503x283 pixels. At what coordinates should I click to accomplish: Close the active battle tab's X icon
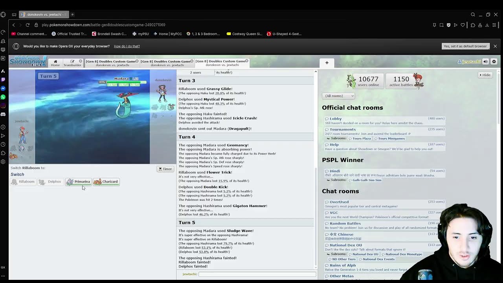(247, 61)
